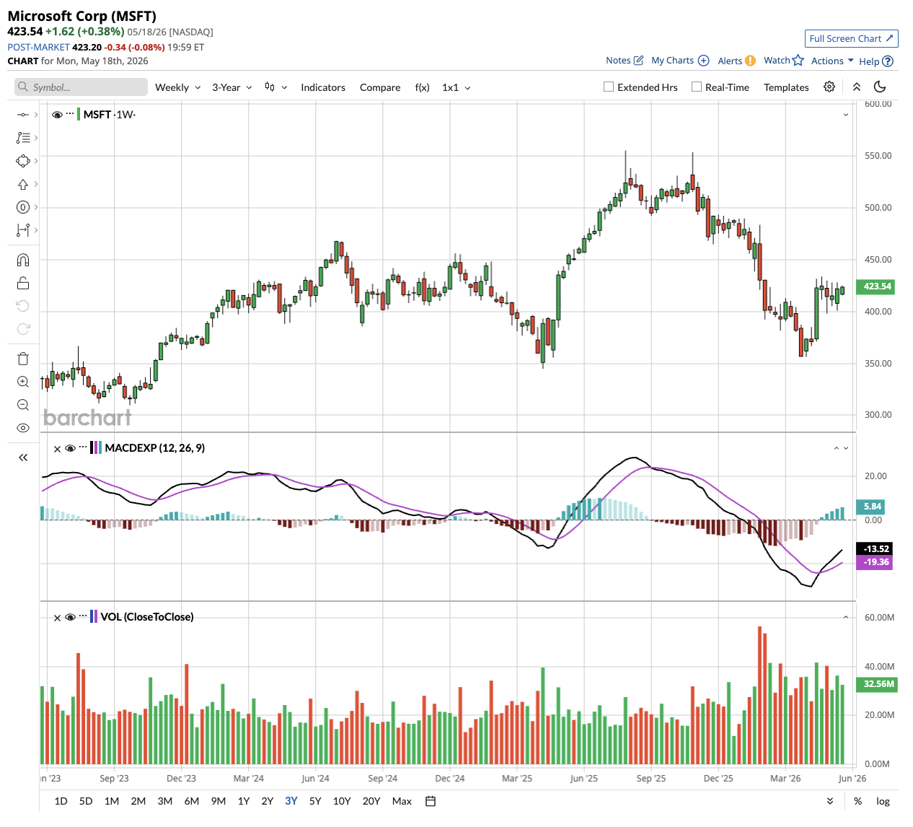Viewport: 913px width, 827px height.
Task: Open the Indicators menu
Action: (323, 87)
